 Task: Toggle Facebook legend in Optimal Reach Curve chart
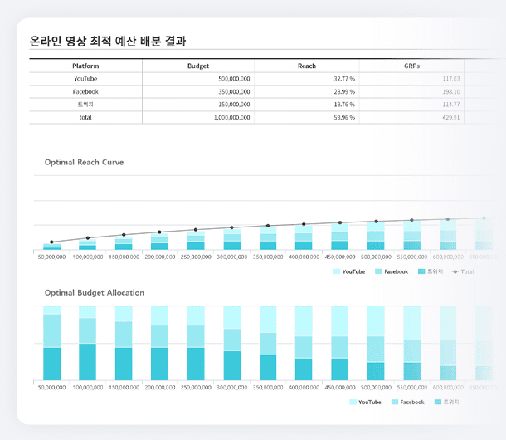coord(378,271)
